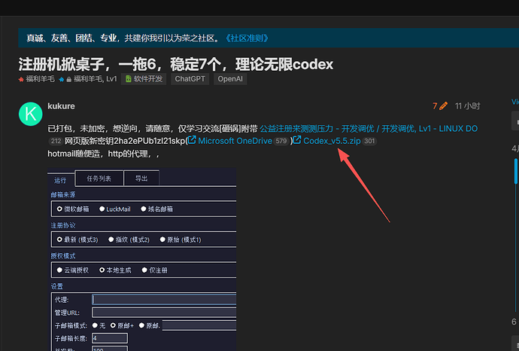519x351 pixels.
Task: Select the ChatGPT tag
Action: pos(190,79)
